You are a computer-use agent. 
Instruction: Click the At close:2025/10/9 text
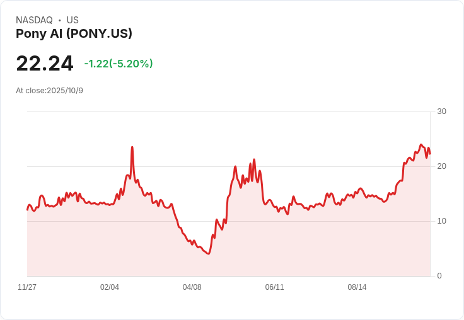pos(49,91)
